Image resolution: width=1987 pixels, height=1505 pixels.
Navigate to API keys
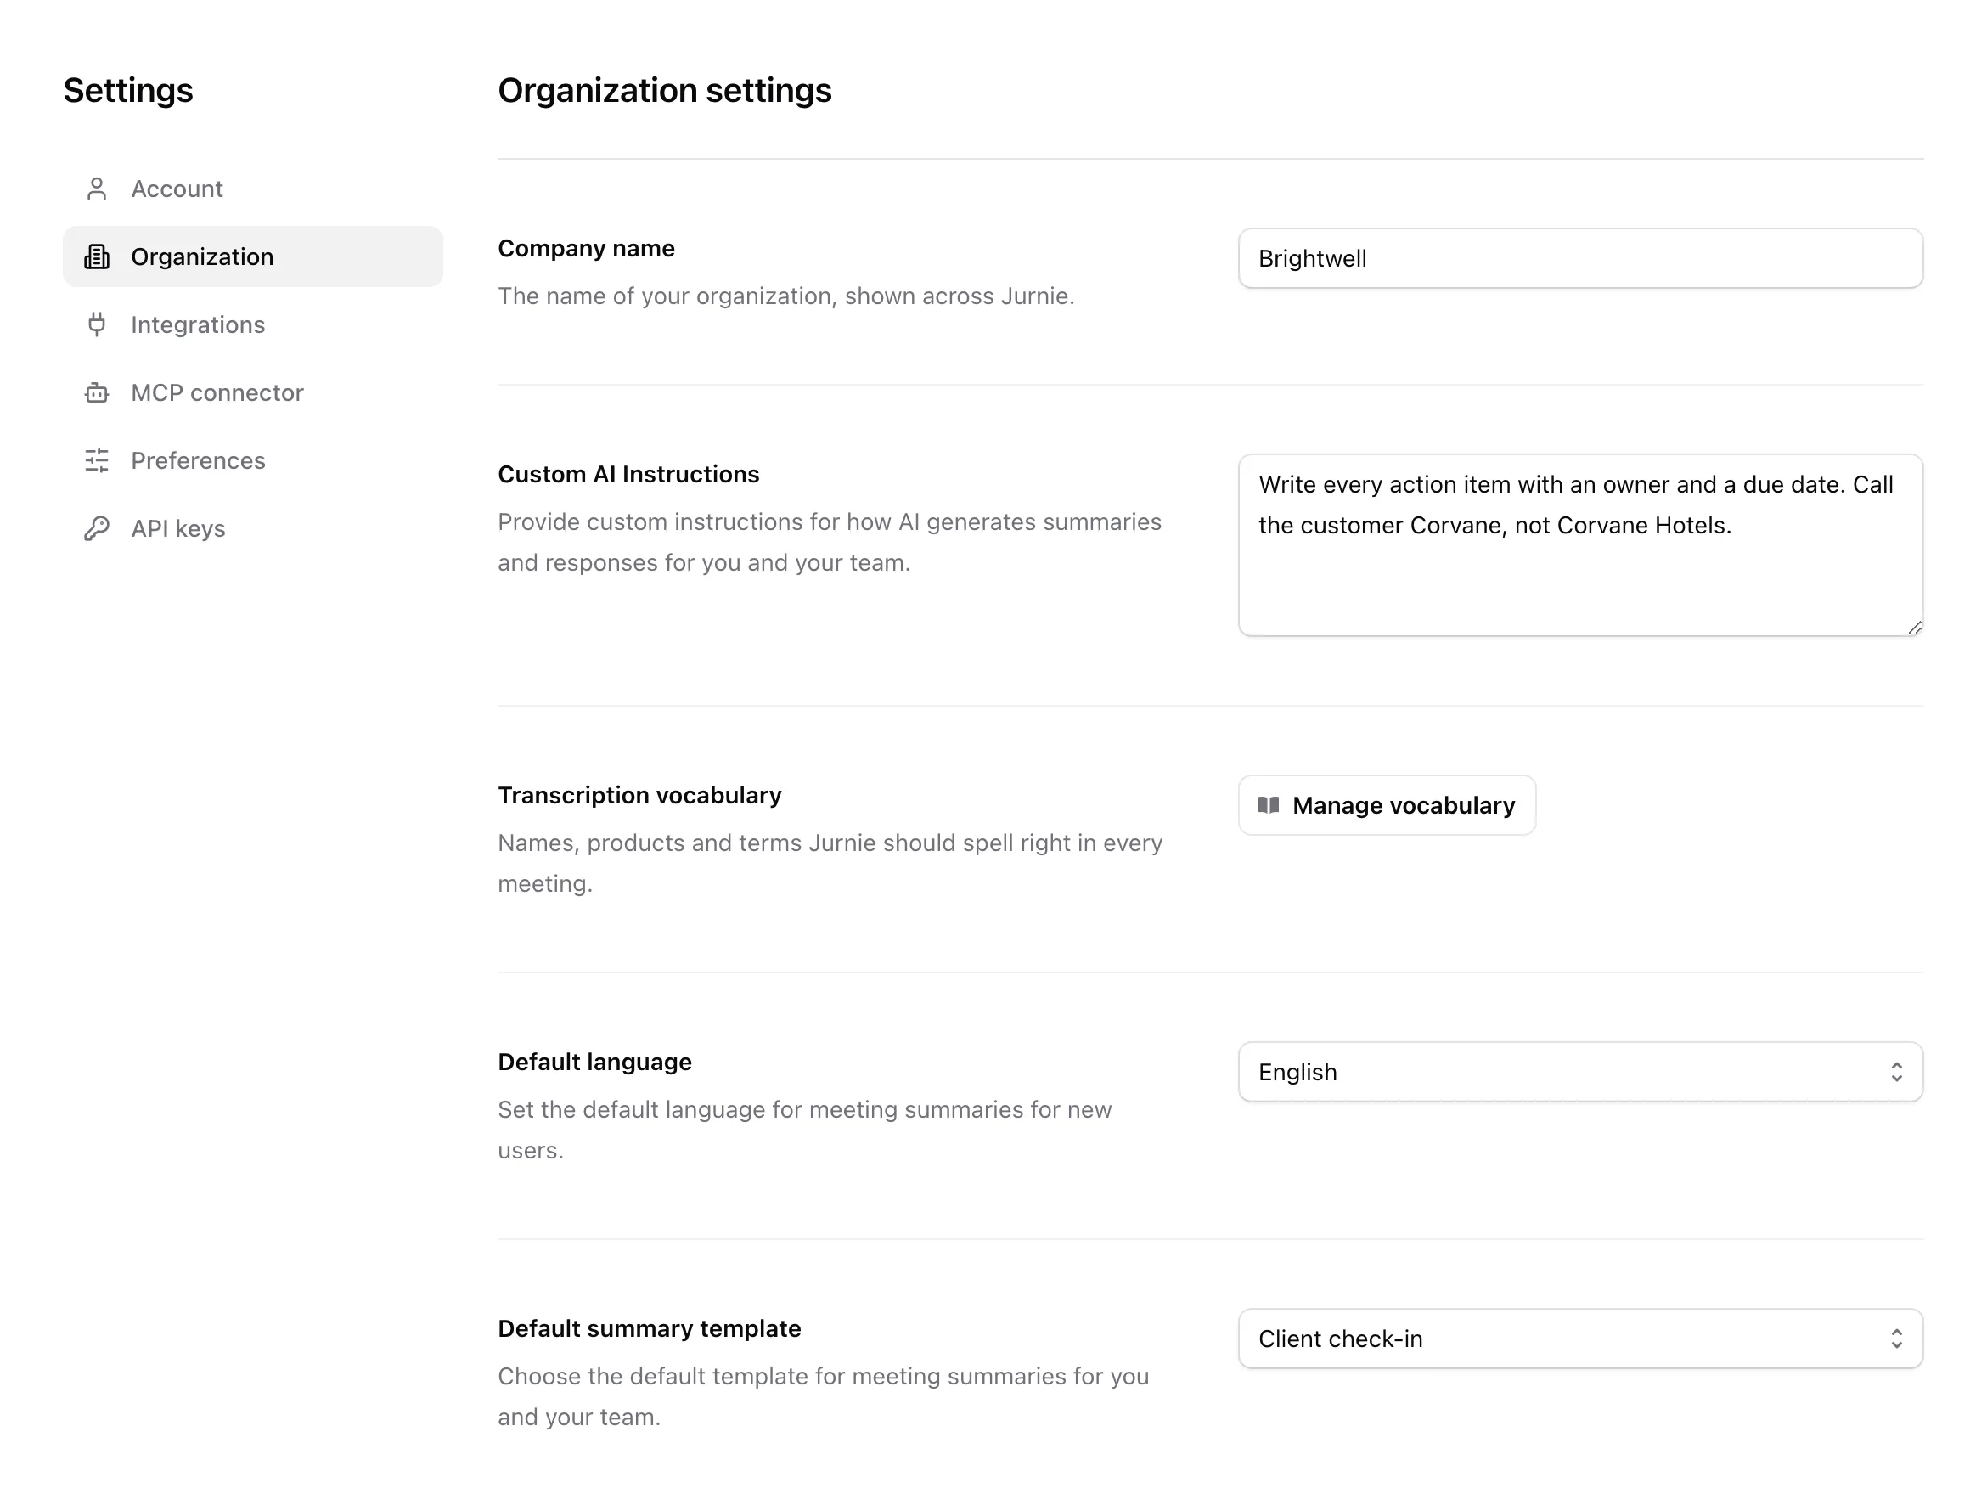pyautogui.click(x=252, y=528)
